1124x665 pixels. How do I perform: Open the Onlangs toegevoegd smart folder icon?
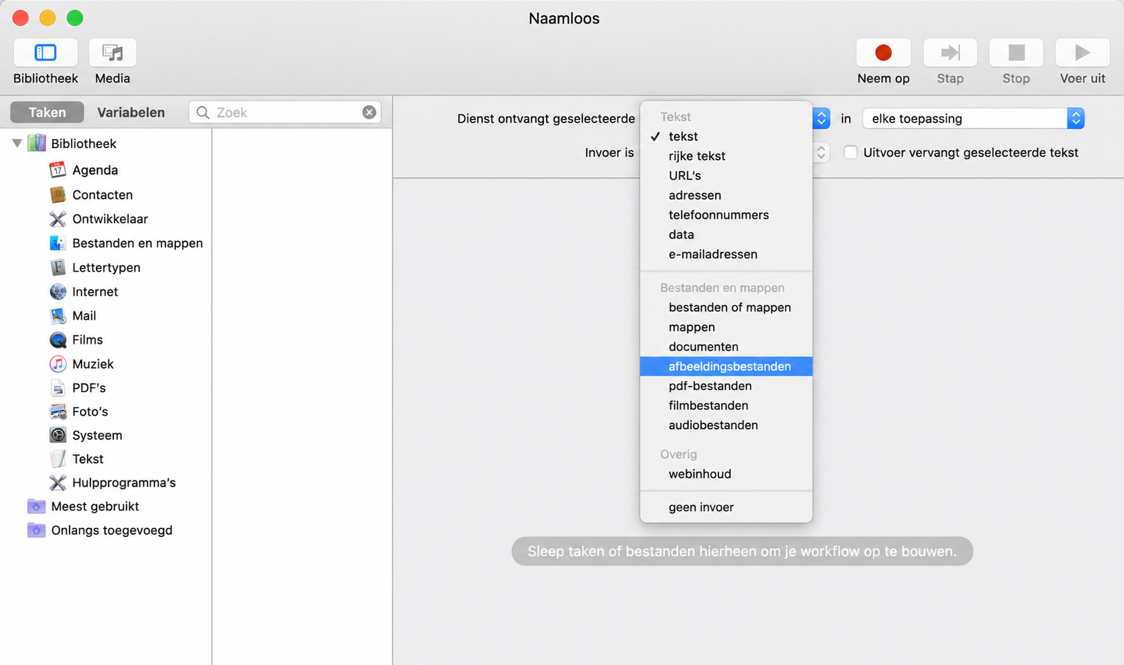(36, 530)
